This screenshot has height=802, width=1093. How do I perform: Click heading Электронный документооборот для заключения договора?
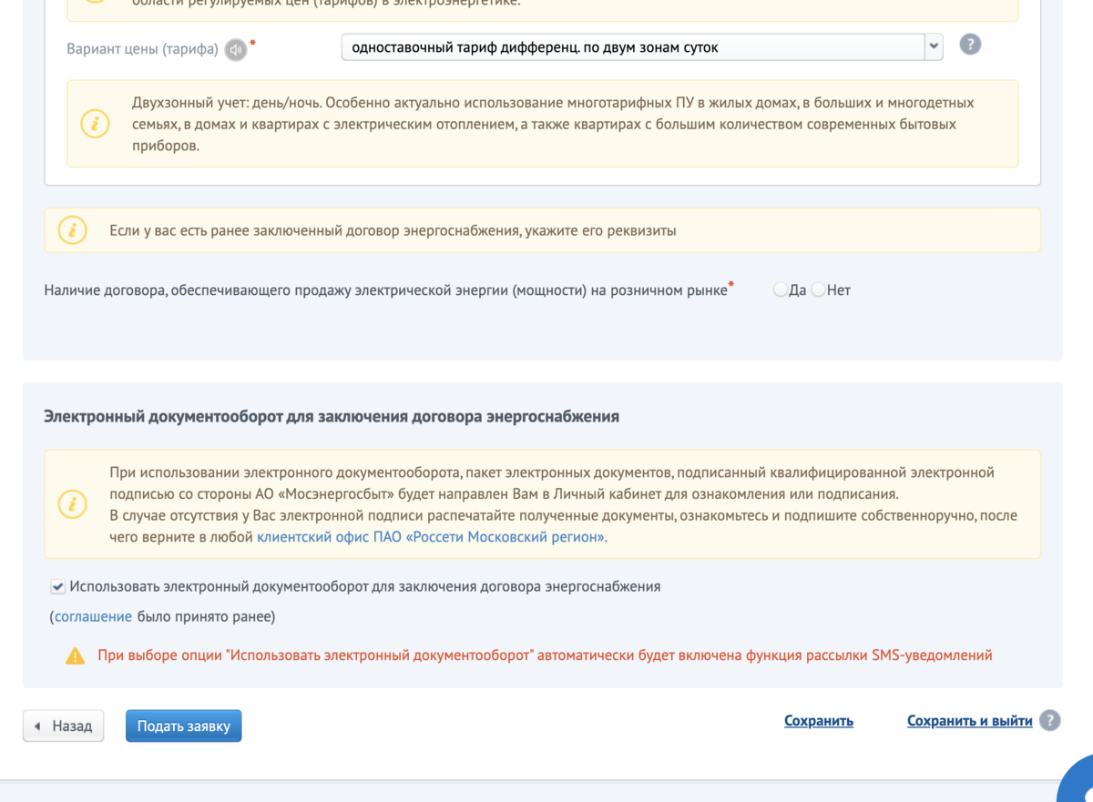pyautogui.click(x=332, y=416)
